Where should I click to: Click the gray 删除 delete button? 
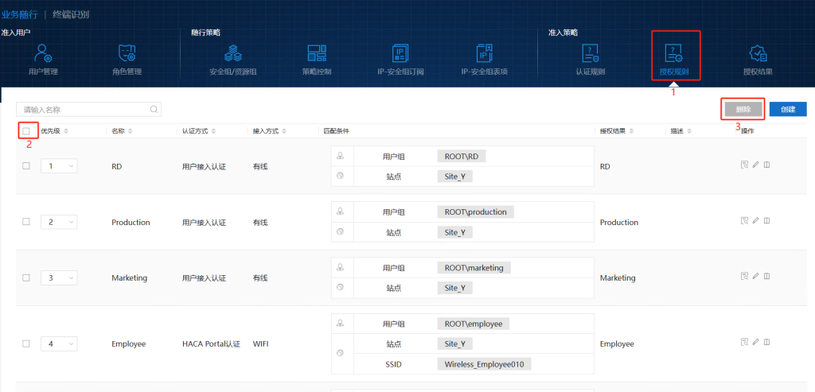pyautogui.click(x=743, y=109)
